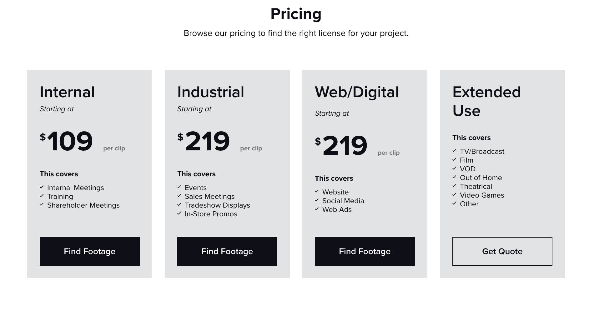This screenshot has width=589, height=317.
Task: Request a quote for Extended Use
Action: (502, 251)
